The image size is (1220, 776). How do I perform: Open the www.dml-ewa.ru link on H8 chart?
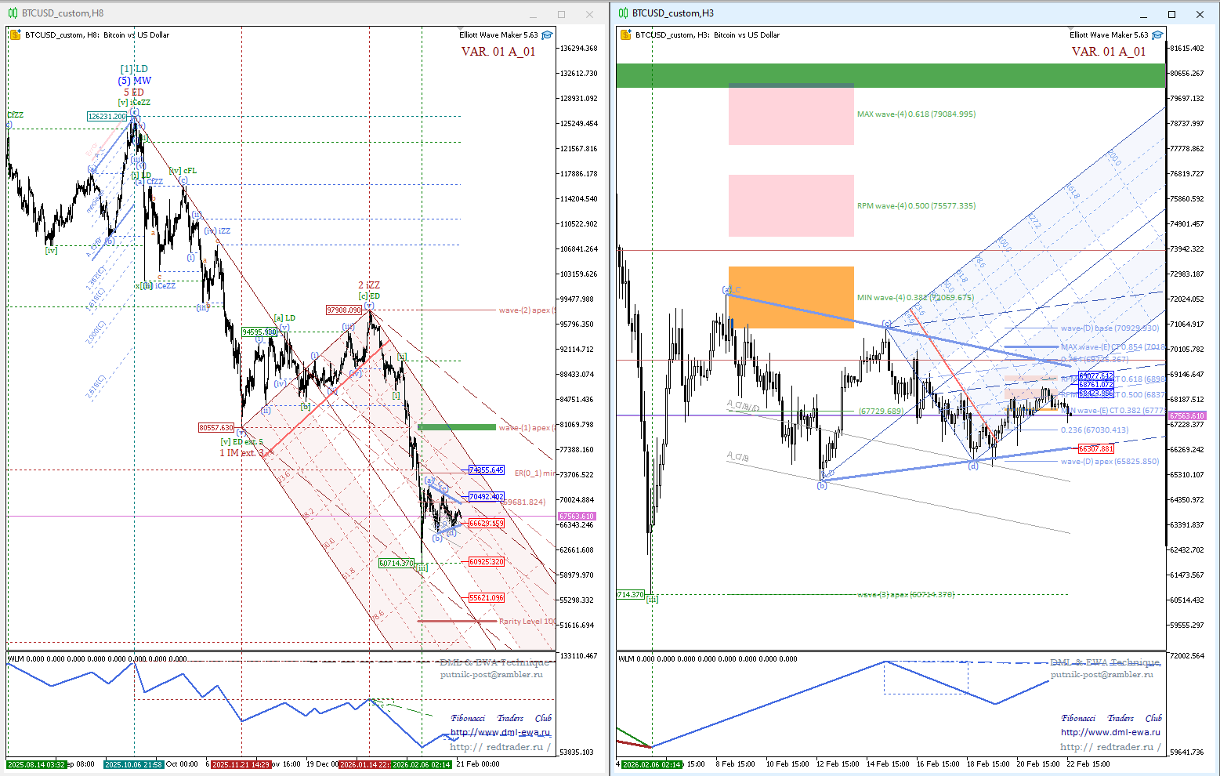click(500, 733)
